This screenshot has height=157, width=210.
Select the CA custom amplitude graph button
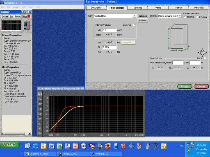40,99
